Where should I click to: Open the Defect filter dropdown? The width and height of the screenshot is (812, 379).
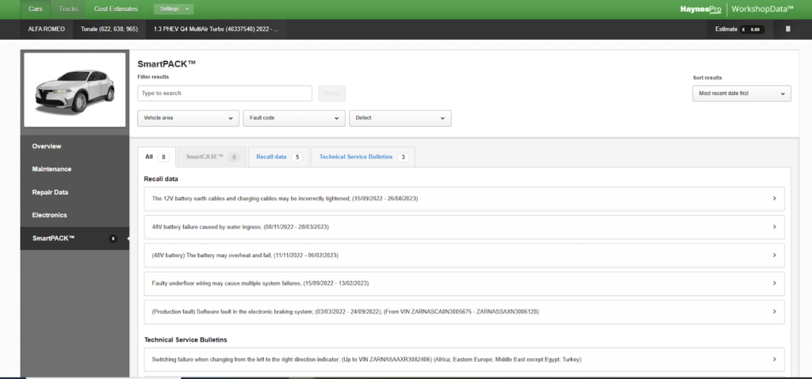[x=400, y=118]
